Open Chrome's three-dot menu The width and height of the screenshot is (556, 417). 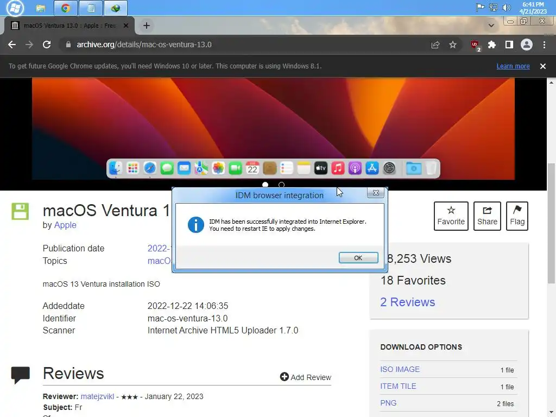click(x=544, y=45)
